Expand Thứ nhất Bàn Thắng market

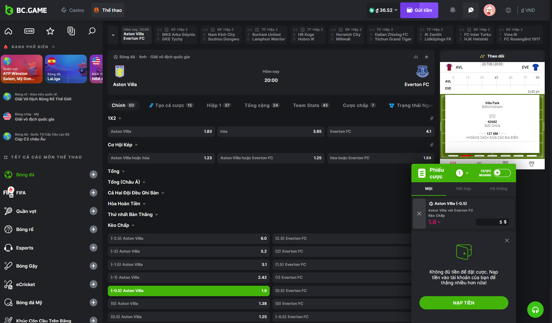click(133, 214)
